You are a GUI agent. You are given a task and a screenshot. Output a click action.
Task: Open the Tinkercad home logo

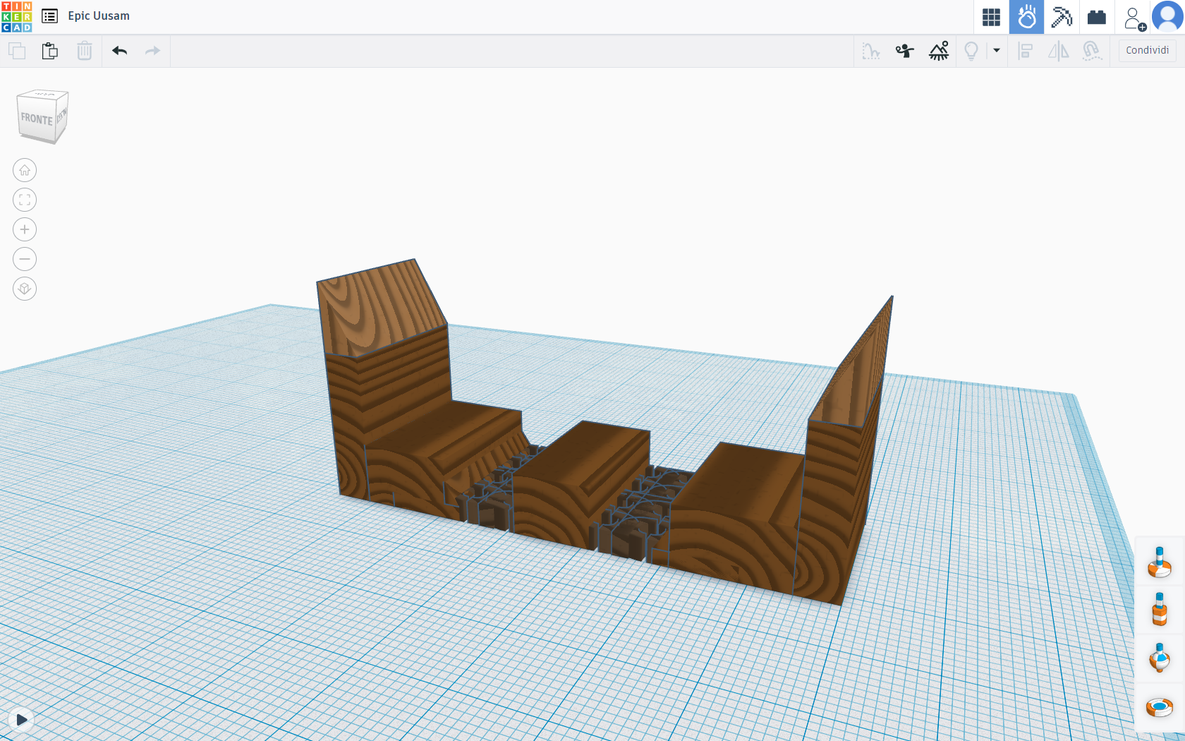coord(16,16)
